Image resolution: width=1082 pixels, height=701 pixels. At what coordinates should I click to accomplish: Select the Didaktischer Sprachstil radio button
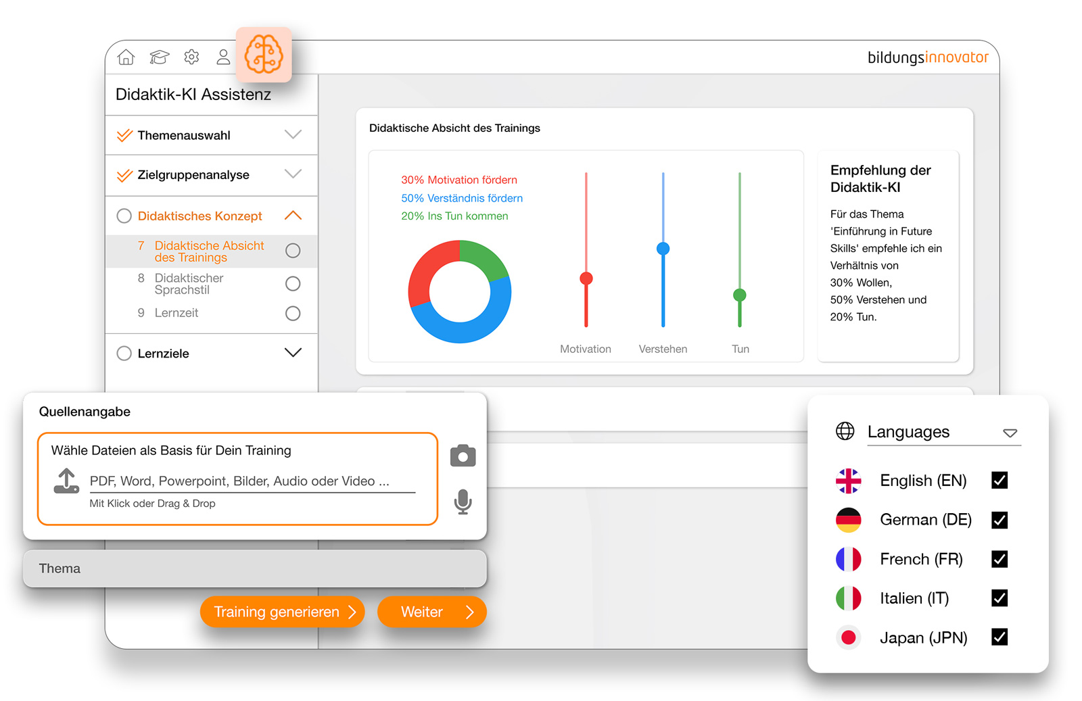pyautogui.click(x=293, y=284)
